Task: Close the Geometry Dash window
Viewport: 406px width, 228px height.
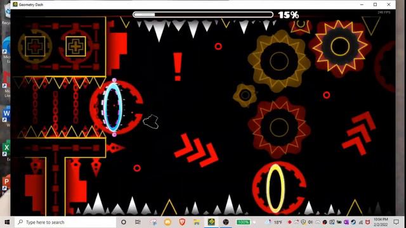Action: coord(388,4)
